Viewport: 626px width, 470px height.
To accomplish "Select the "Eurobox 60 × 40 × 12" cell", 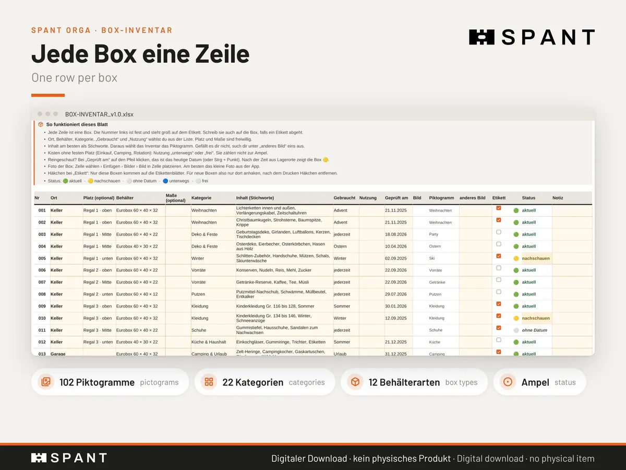I will coord(140,295).
